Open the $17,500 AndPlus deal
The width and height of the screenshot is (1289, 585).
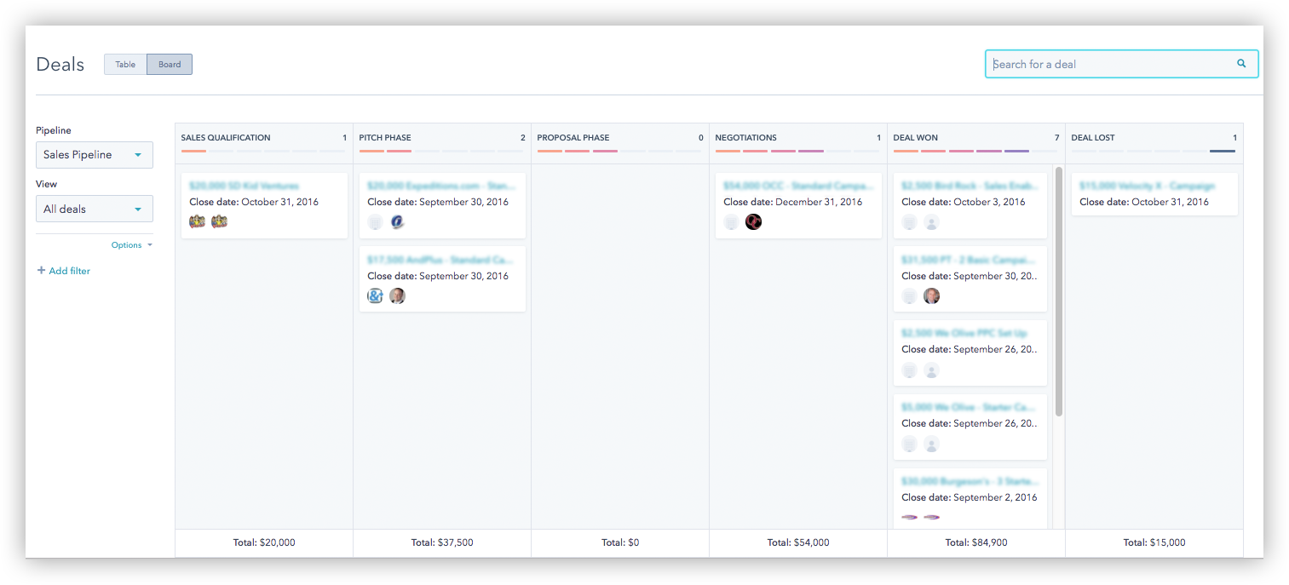[x=441, y=260]
